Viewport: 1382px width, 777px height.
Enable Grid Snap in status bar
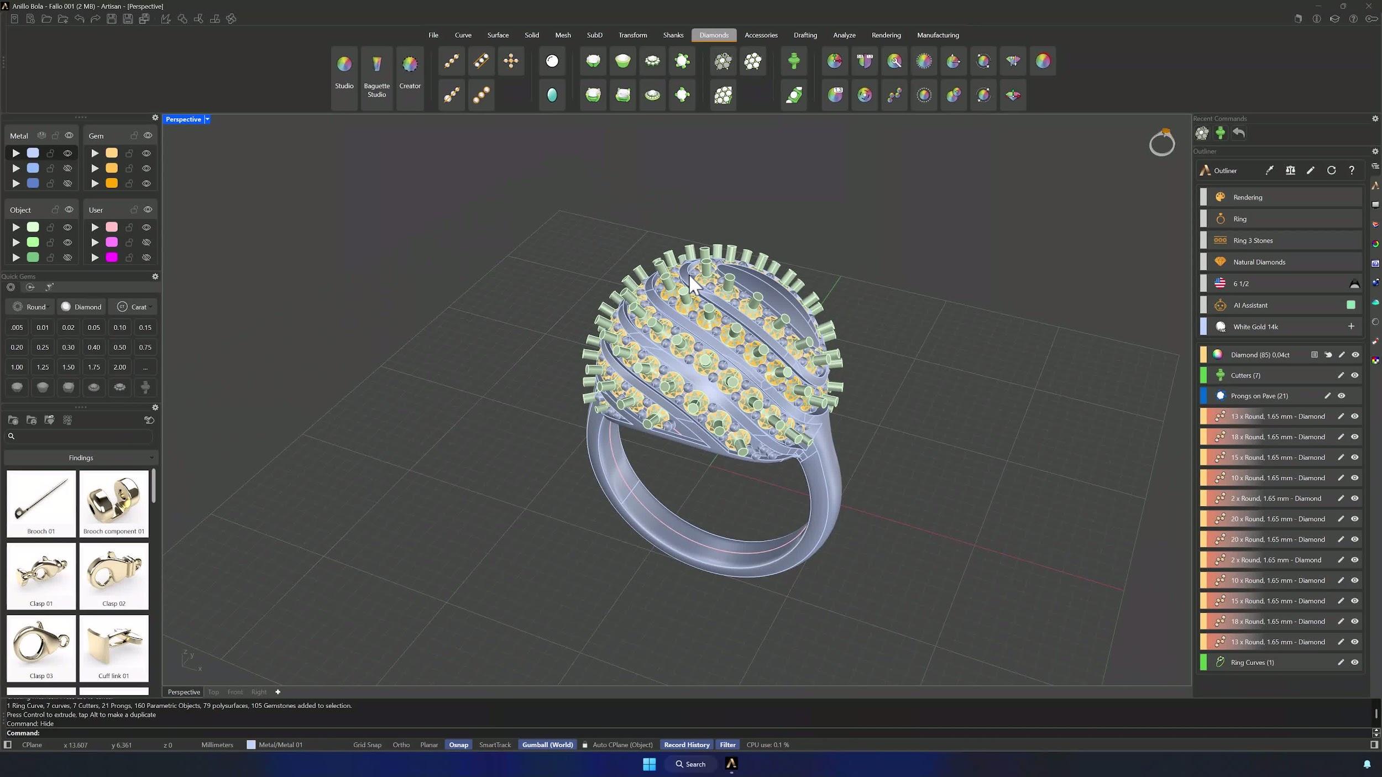point(367,745)
